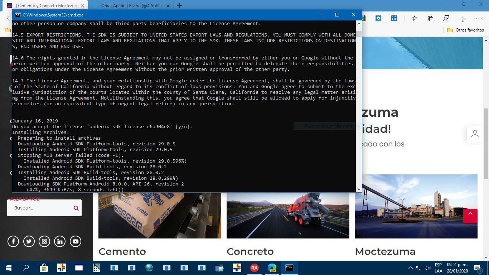Open the Edge favorites star list icon

(415, 18)
